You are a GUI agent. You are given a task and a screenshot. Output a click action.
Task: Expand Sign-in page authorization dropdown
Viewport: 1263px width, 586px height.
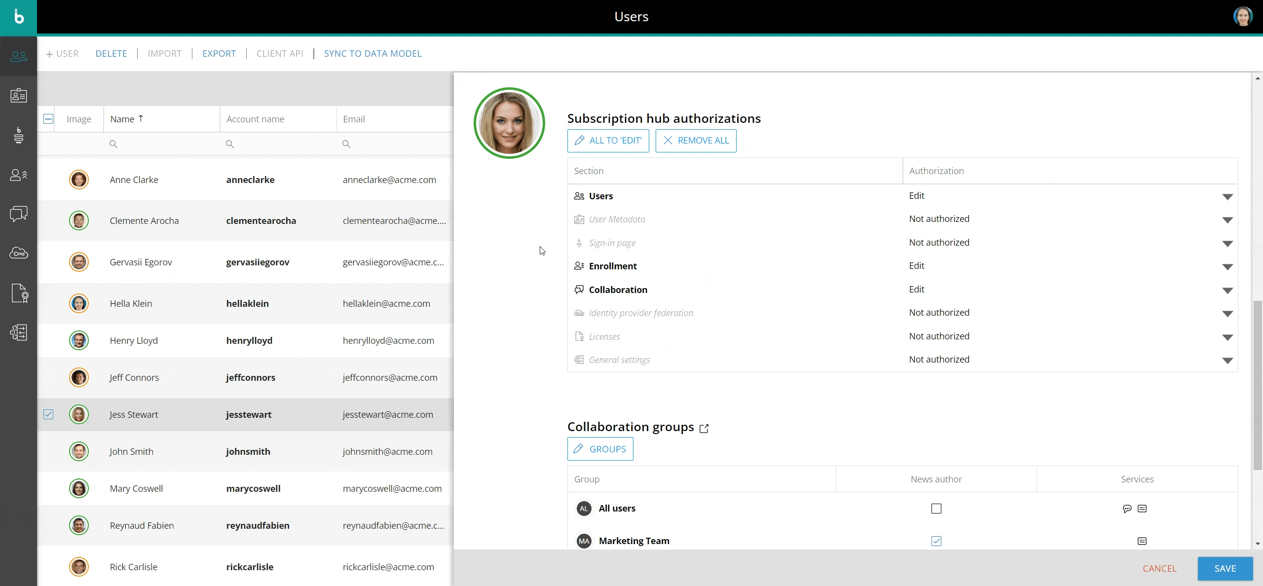point(1227,243)
